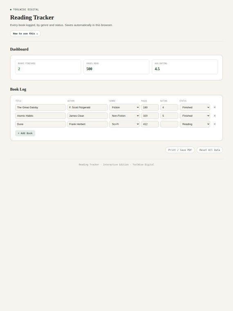Edit pages field showing 320
The image size is (233, 311).
(150, 116)
